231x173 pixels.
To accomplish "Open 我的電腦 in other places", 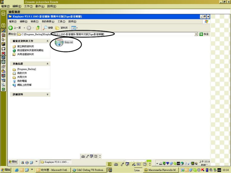I will [22, 81].
